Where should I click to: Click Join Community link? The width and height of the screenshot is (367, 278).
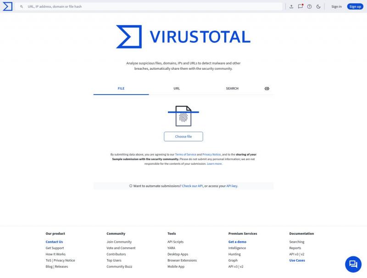(x=119, y=242)
